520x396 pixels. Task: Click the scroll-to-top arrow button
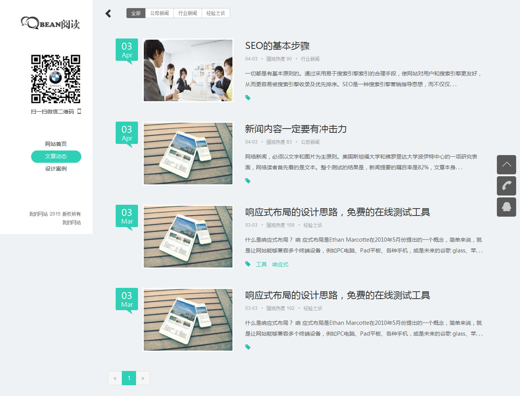click(506, 165)
